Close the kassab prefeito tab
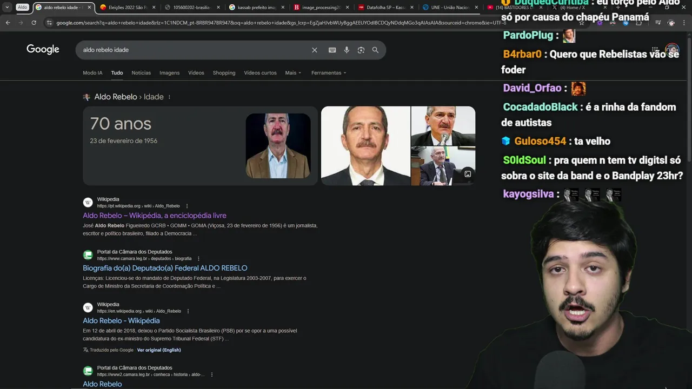 click(x=283, y=8)
